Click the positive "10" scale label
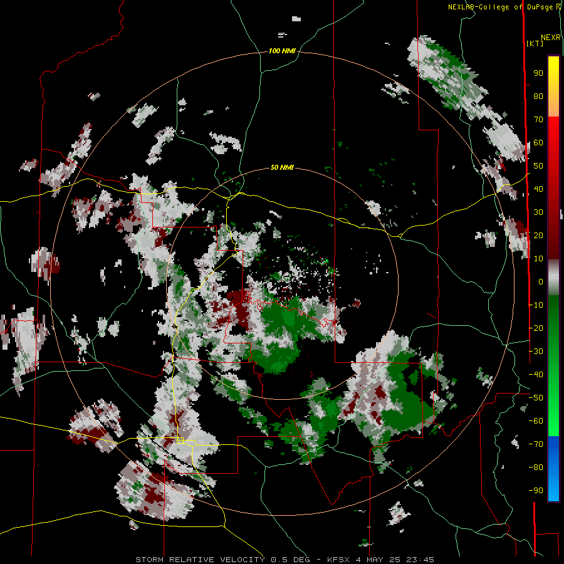Viewport: 564px width, 564px height. point(538,259)
